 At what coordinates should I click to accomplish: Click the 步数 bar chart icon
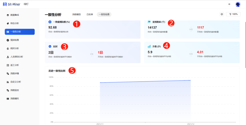[x=149, y=46]
